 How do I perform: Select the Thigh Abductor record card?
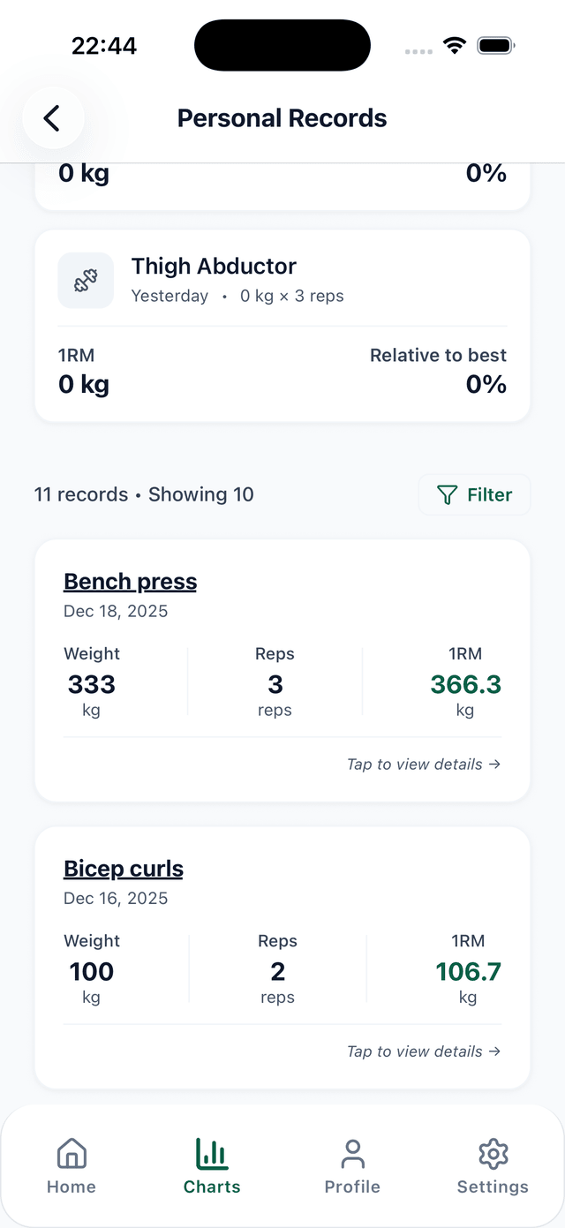click(282, 326)
